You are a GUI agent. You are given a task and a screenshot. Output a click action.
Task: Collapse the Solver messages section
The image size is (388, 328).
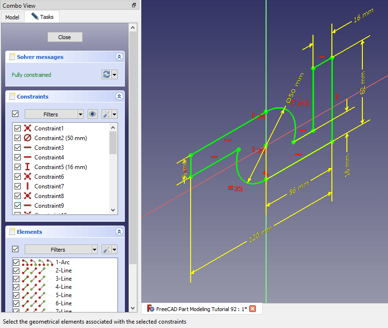click(x=119, y=57)
